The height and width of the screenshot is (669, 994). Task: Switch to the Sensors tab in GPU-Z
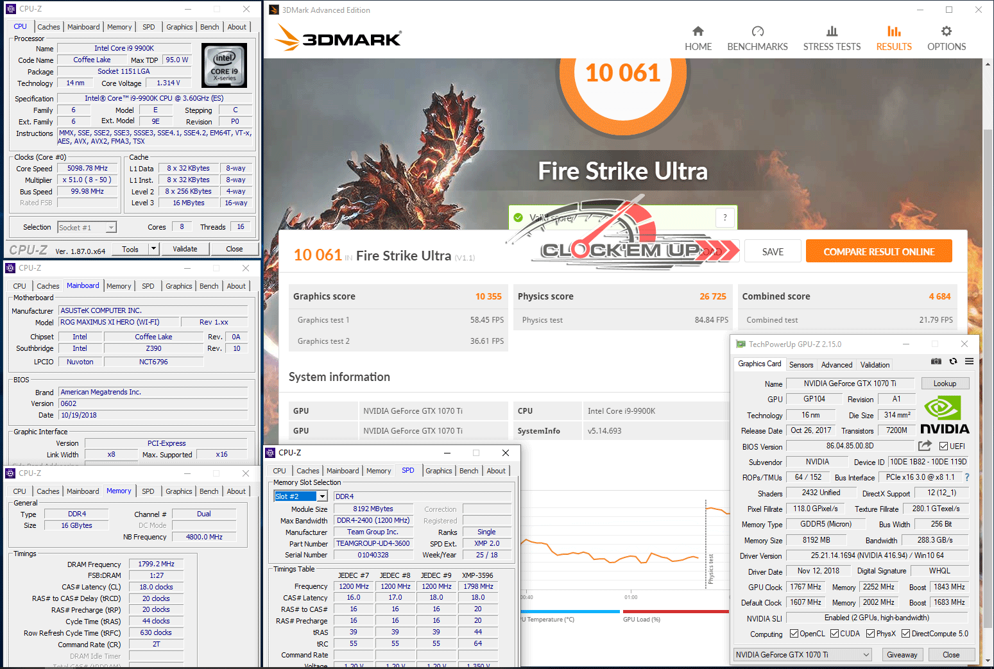click(x=801, y=364)
